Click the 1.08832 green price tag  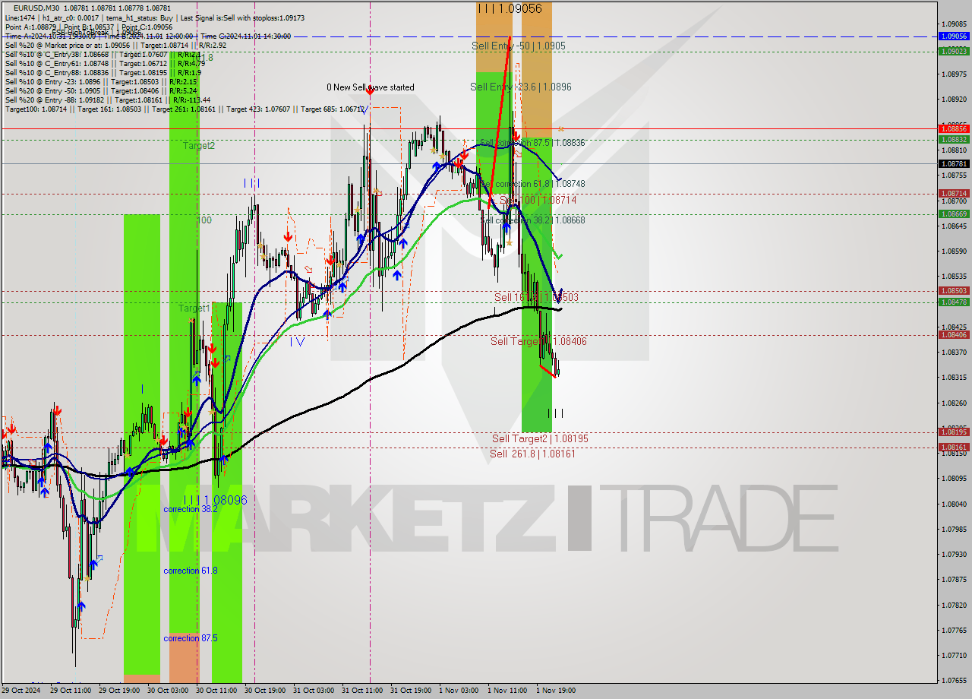pos(954,139)
